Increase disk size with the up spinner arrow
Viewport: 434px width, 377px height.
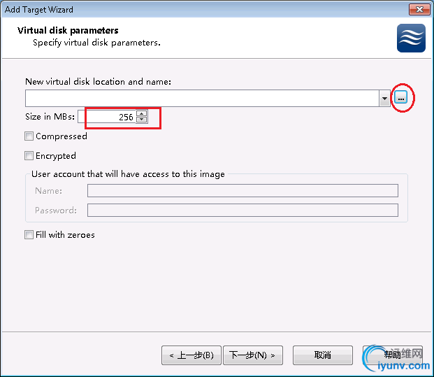click(142, 113)
